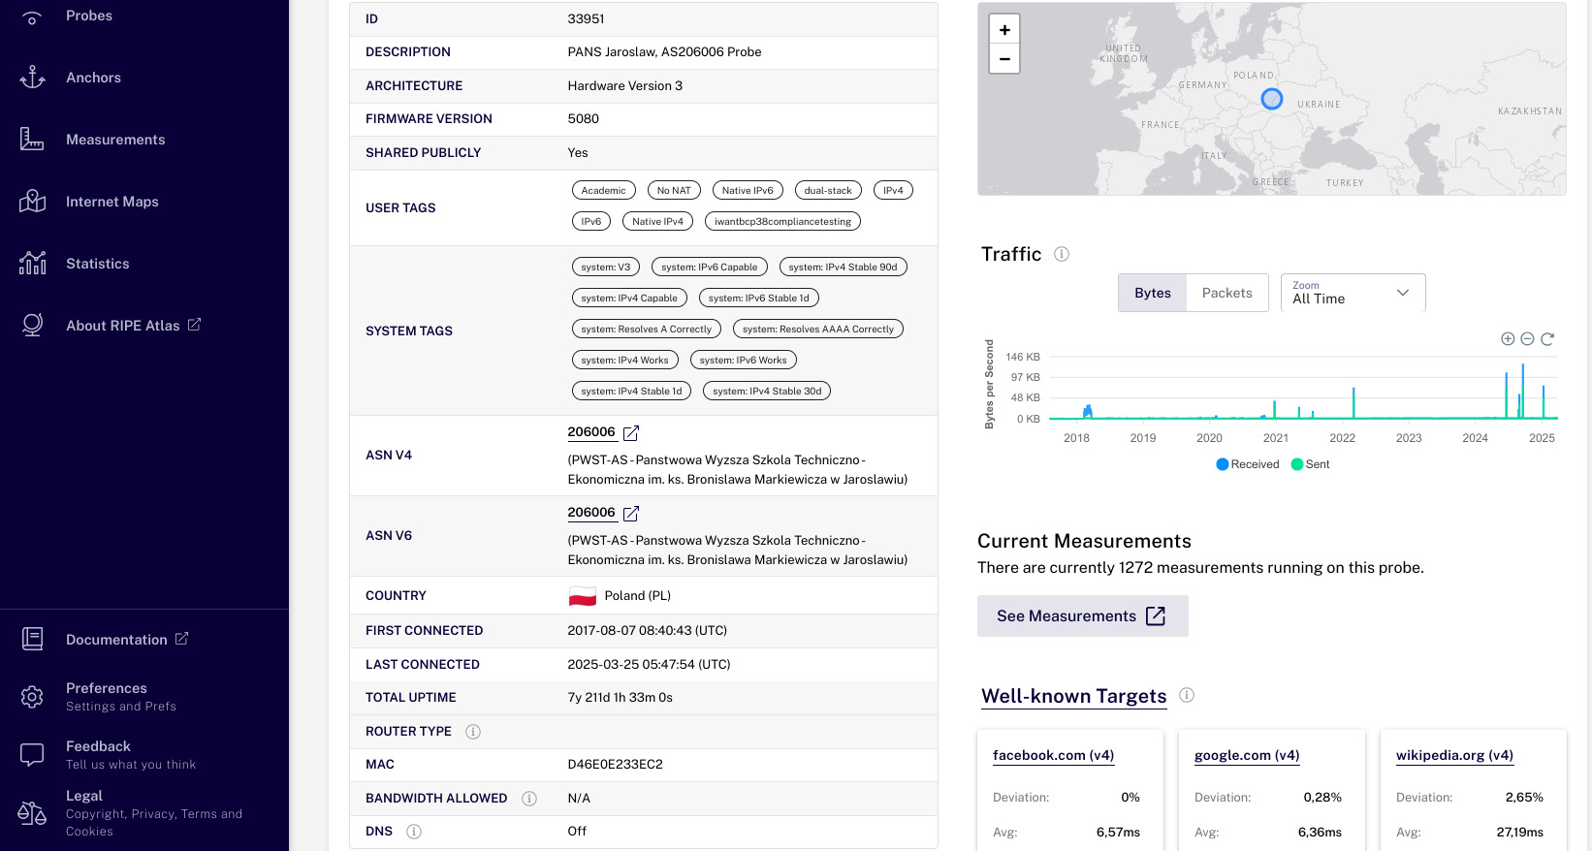Expand the Zoom All Time dropdown
Viewport: 1592px width, 851px height.
pos(1353,293)
